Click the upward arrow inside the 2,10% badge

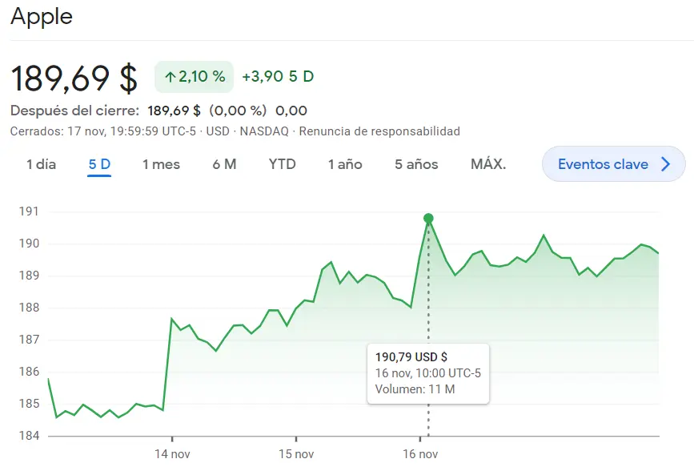[170, 77]
